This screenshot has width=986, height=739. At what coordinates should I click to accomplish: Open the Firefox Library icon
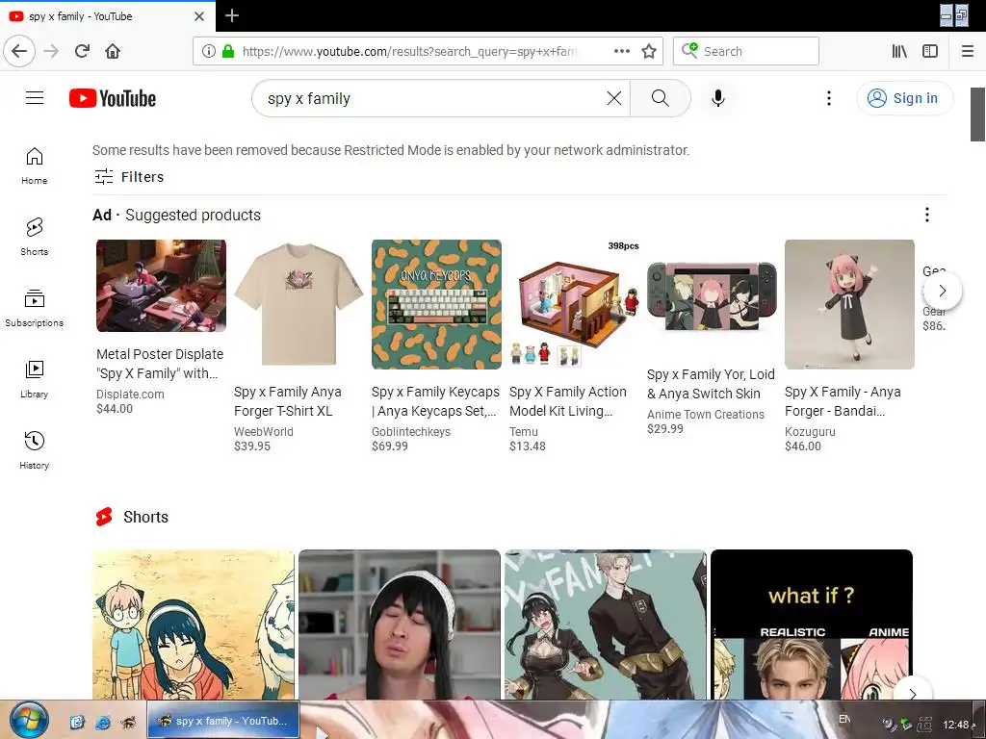tap(899, 51)
